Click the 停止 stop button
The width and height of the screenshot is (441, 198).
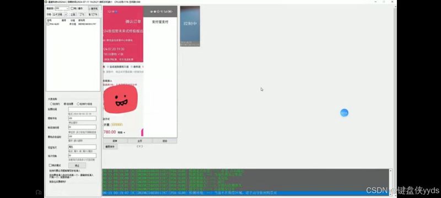coord(77,166)
